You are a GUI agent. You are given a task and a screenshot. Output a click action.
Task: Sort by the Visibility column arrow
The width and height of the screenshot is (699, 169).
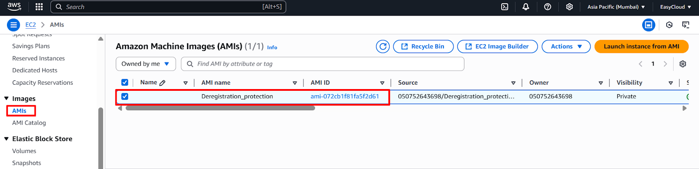[x=671, y=83]
